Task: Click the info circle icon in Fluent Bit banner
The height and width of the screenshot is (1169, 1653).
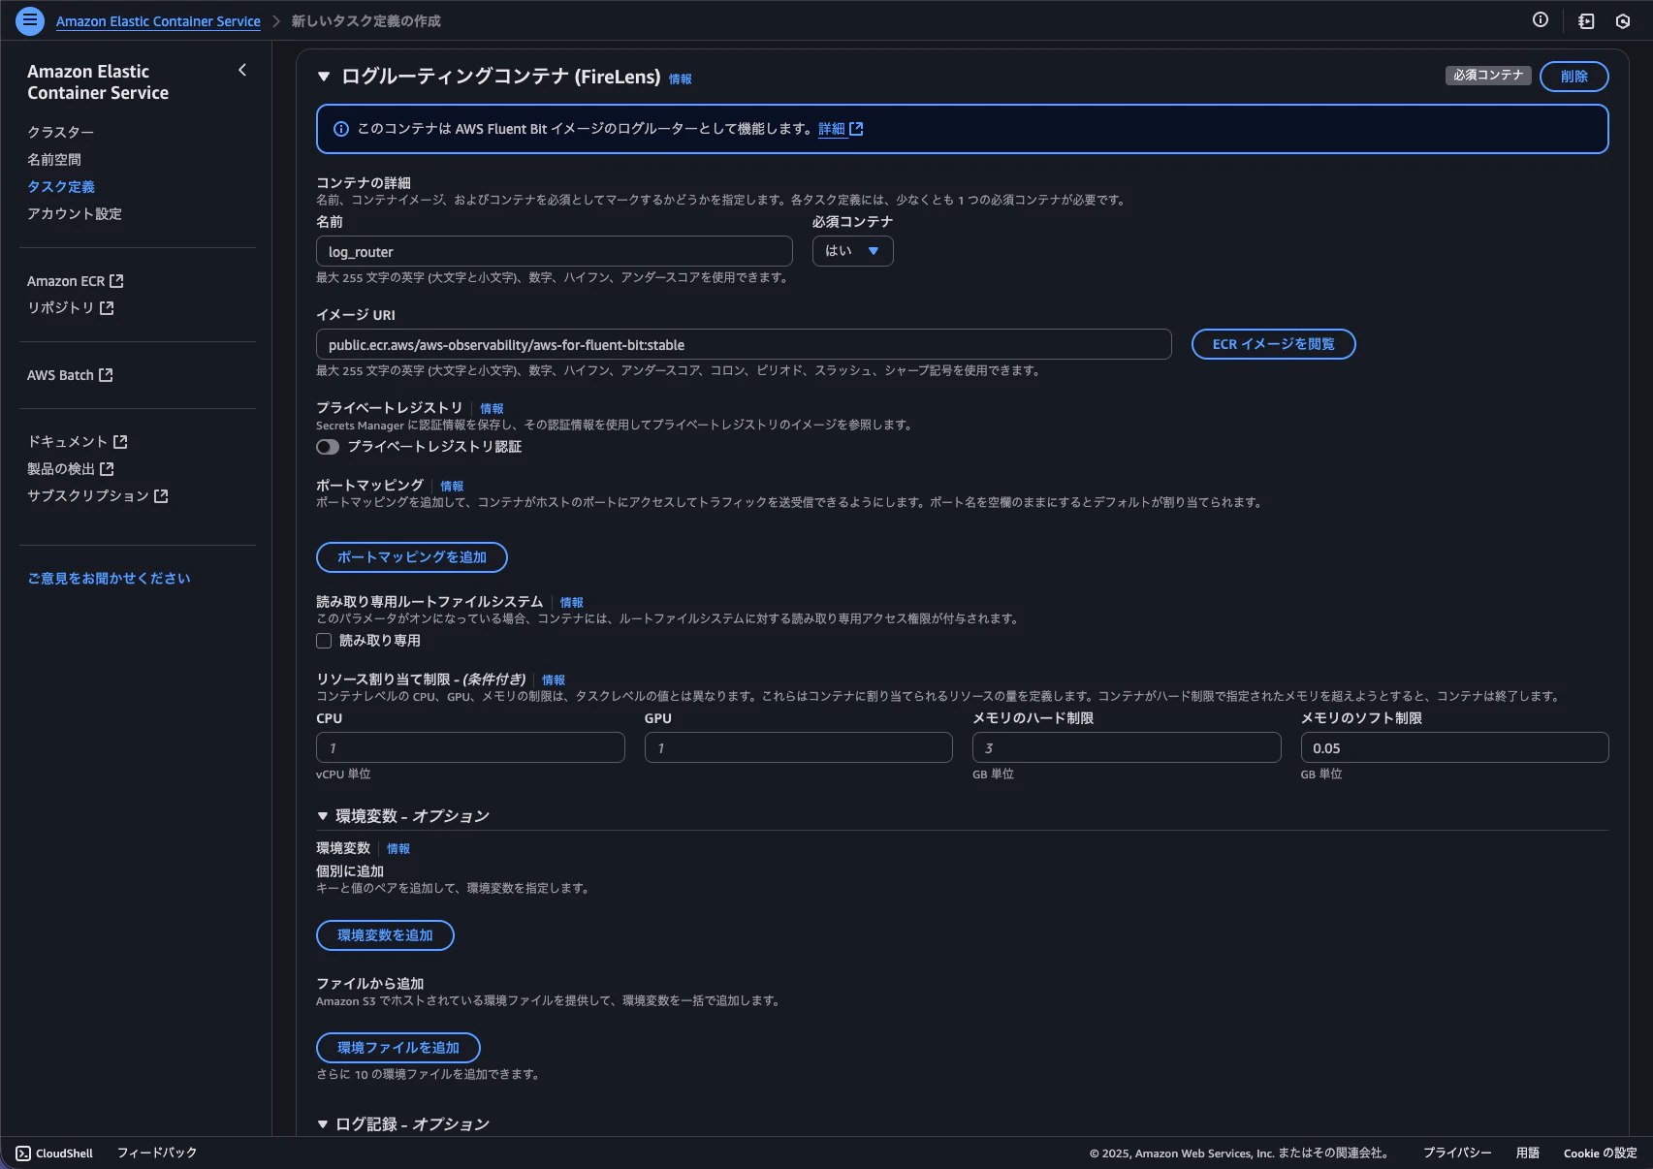Action: pyautogui.click(x=341, y=129)
